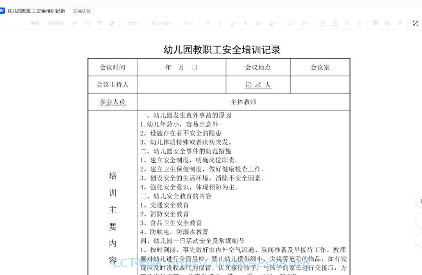Click the file name 幼儿园教职工安全培训记录 in the header
Screen dimensions: 422x275
36,11
